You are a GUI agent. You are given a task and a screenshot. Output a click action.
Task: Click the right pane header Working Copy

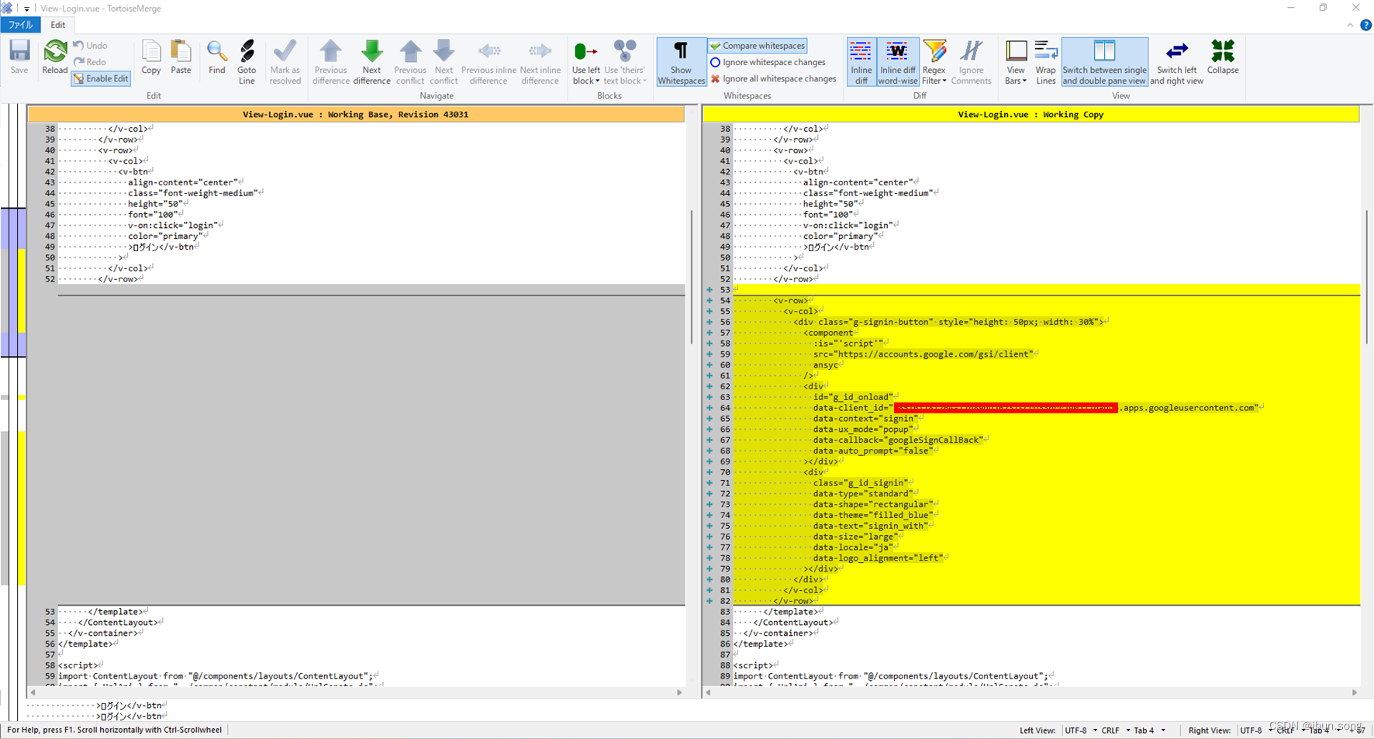(1030, 115)
